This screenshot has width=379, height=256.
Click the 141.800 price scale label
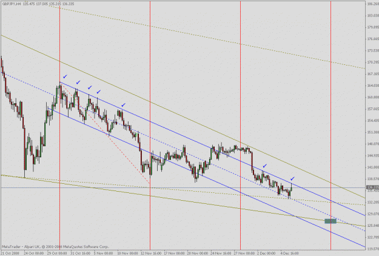click(373, 167)
